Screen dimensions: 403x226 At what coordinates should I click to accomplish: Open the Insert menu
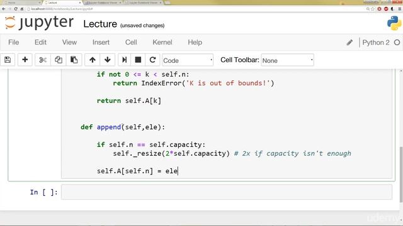101,42
